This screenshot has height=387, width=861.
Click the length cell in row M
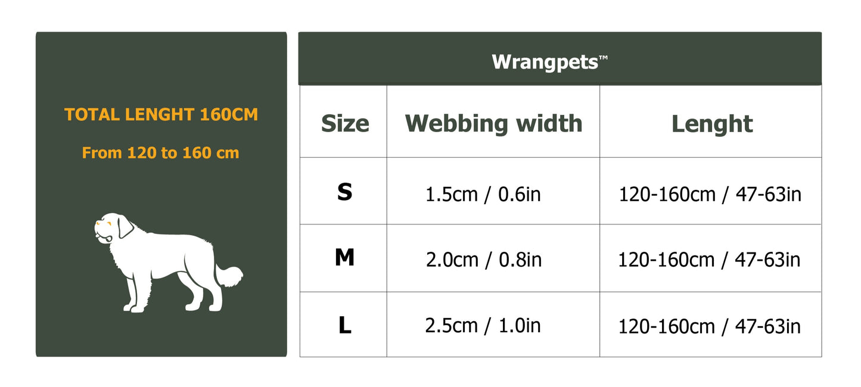[709, 260]
